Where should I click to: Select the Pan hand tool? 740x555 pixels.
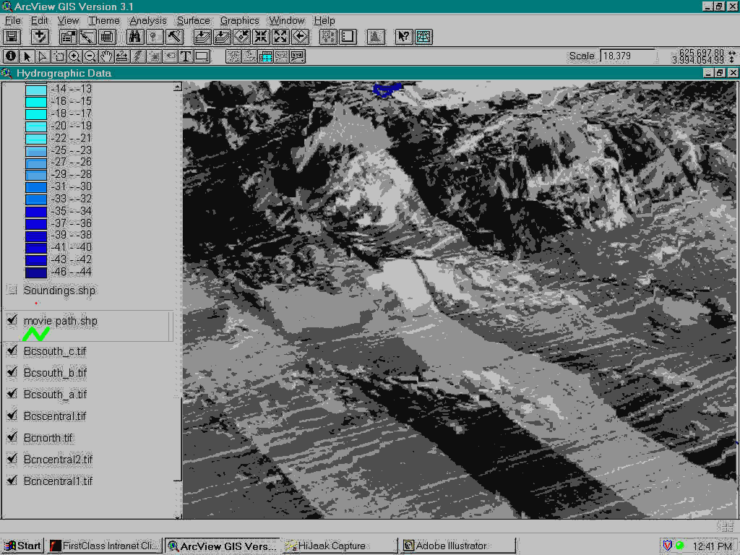click(x=106, y=56)
